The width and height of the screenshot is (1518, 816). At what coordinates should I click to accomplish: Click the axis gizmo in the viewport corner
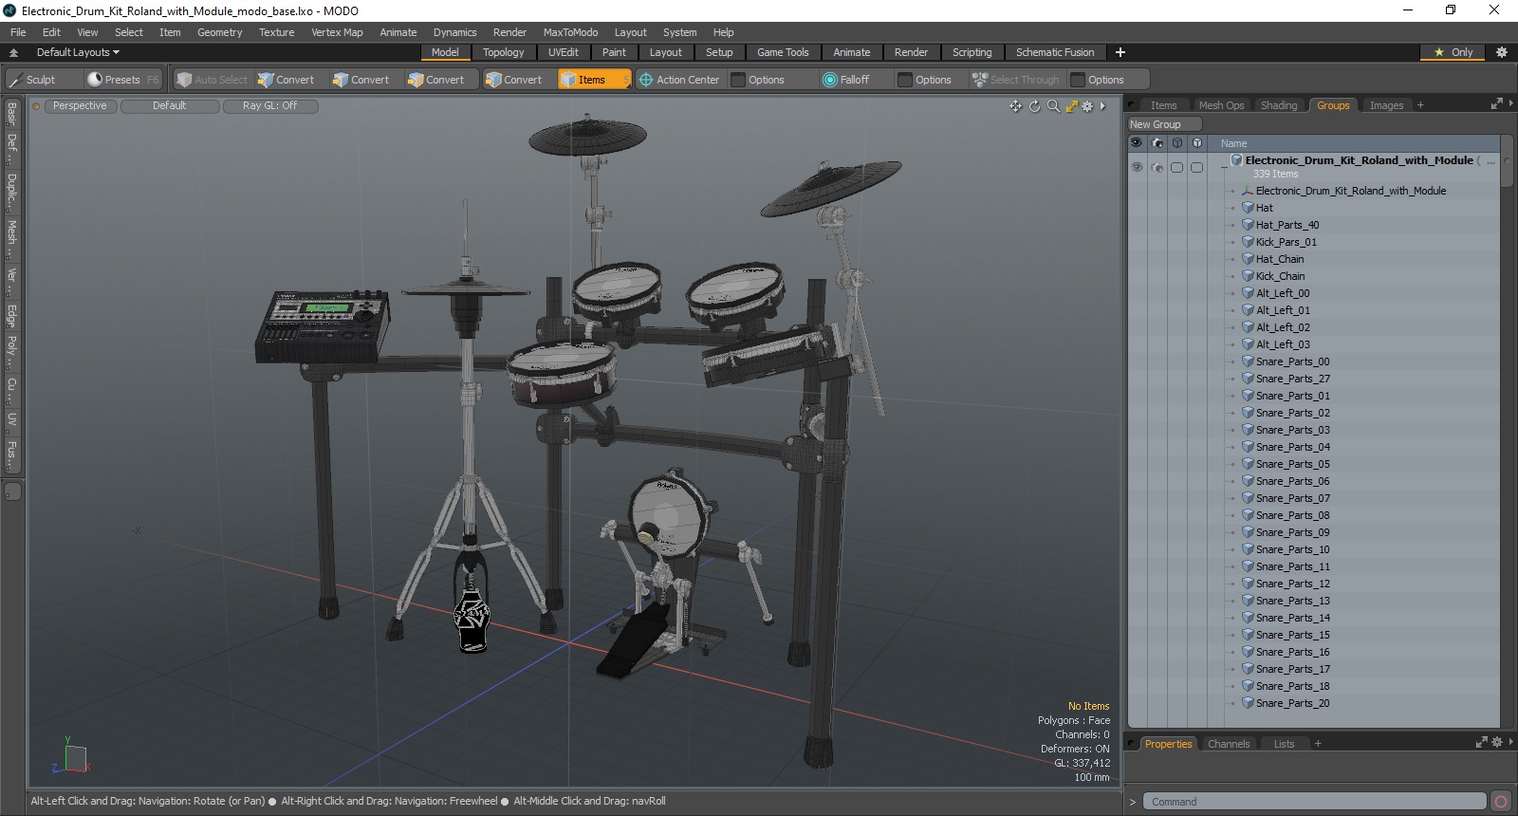coord(71,755)
